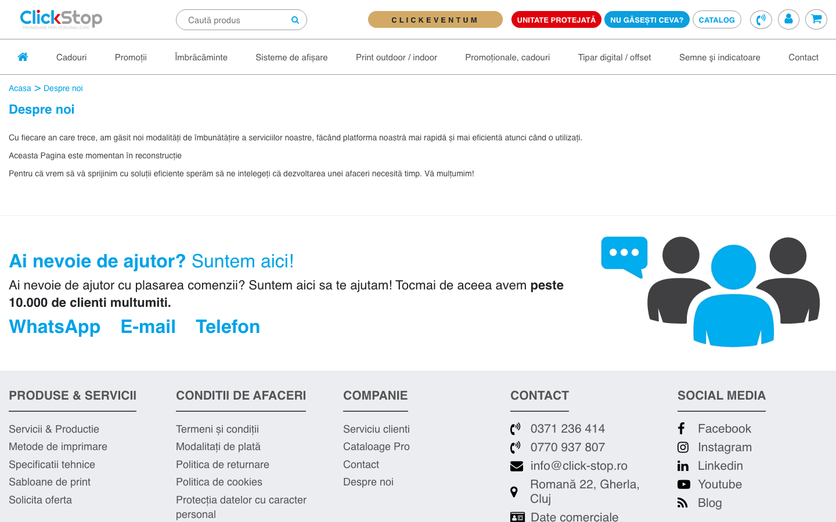Click the Youtube icon in footer
836x522 pixels.
click(684, 484)
